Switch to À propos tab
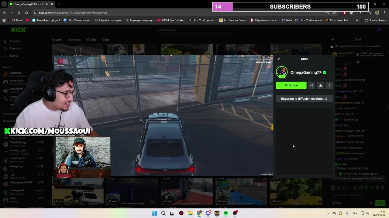389x218 pixels. (74, 40)
